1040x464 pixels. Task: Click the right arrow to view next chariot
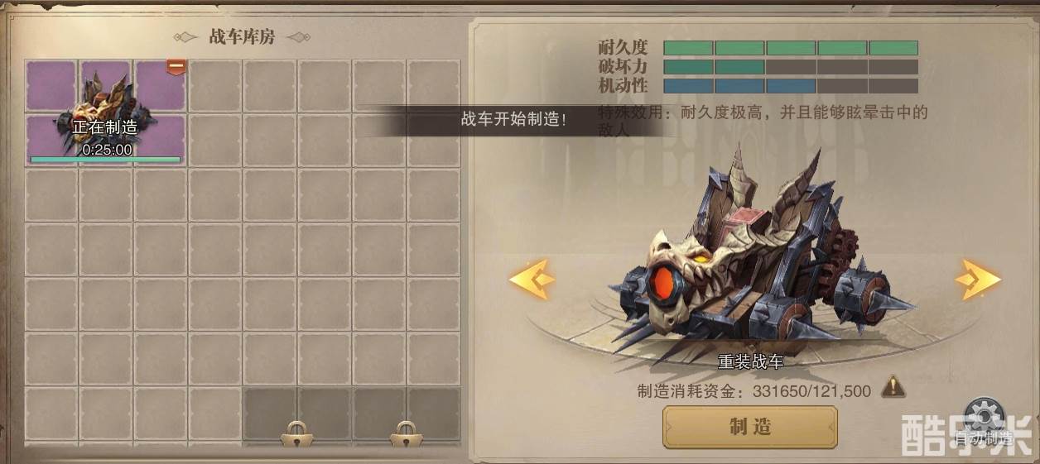click(x=978, y=280)
